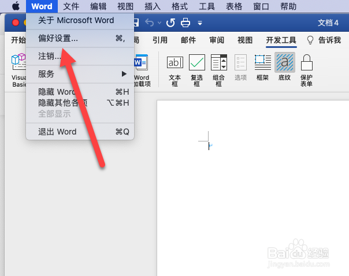Insert a 框架 frame

(x=263, y=68)
